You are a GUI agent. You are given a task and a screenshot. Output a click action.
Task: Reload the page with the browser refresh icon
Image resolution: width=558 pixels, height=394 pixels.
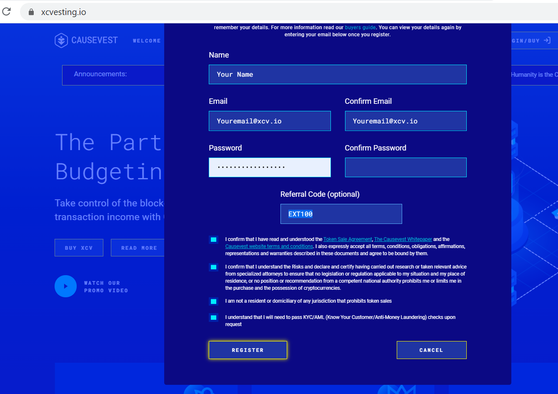tap(6, 12)
